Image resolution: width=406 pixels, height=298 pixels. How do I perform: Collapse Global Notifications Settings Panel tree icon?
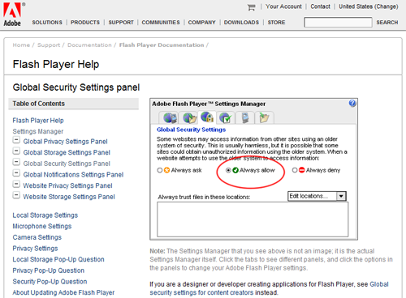click(16, 173)
